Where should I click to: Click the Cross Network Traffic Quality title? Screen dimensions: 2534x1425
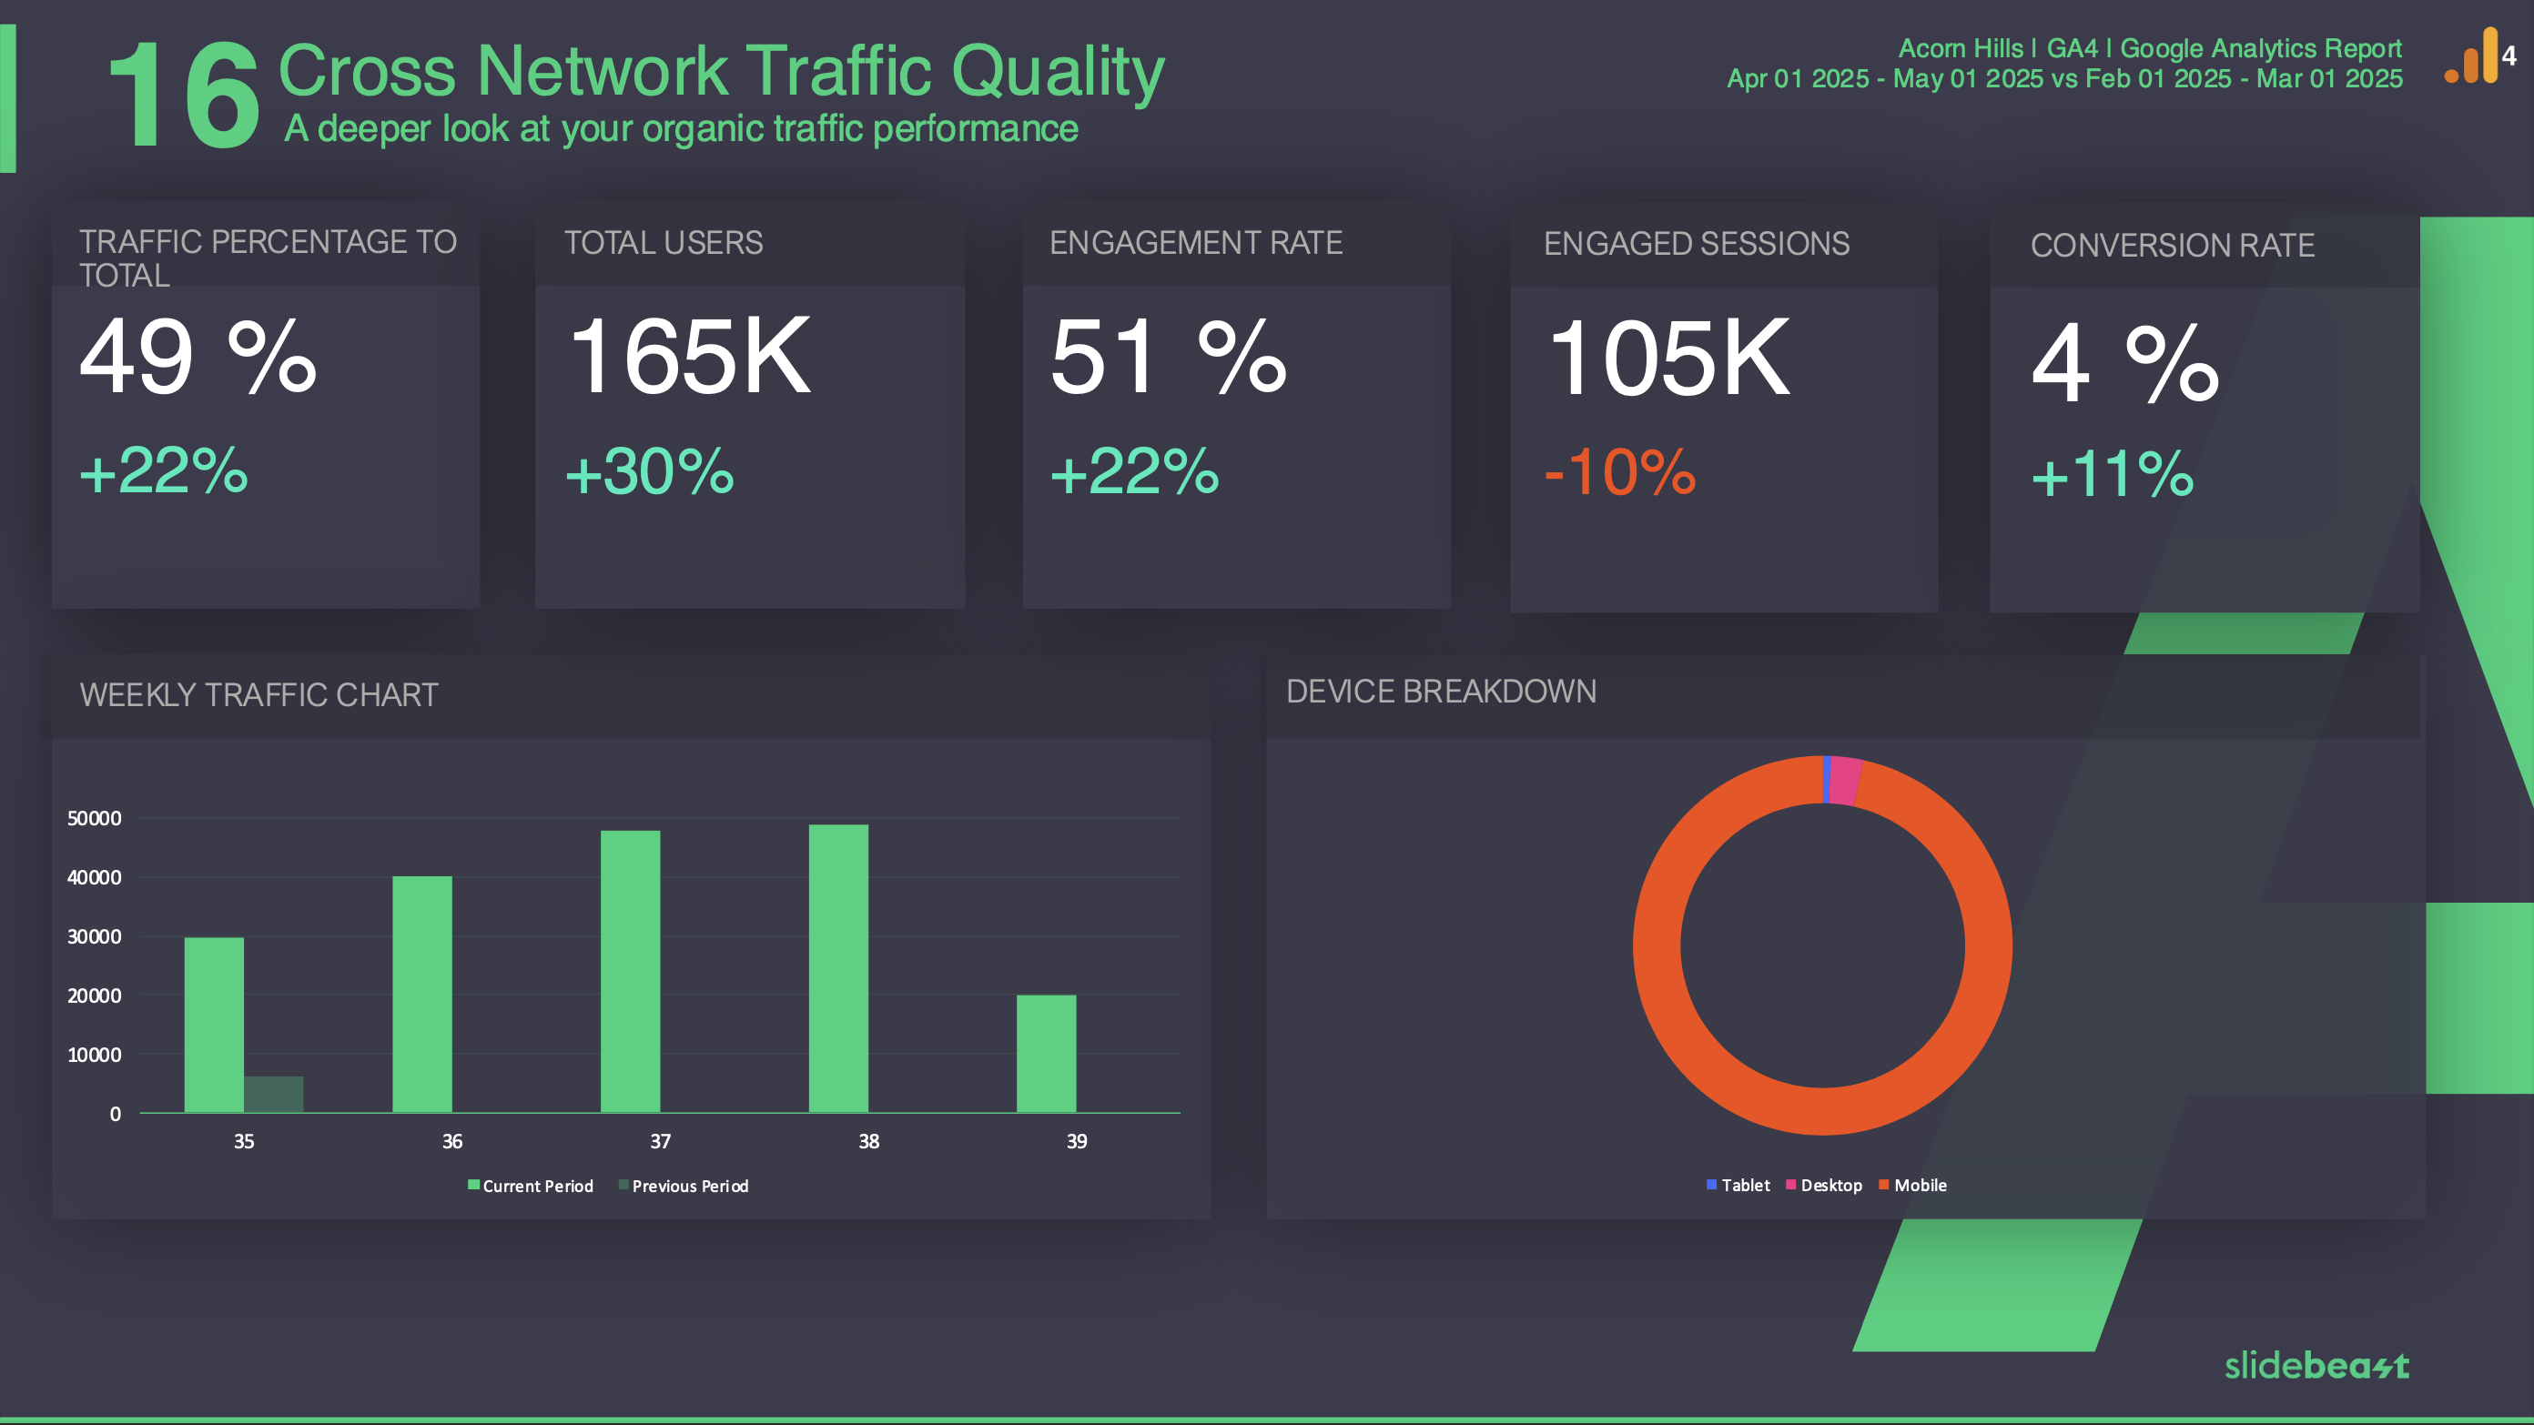(721, 71)
